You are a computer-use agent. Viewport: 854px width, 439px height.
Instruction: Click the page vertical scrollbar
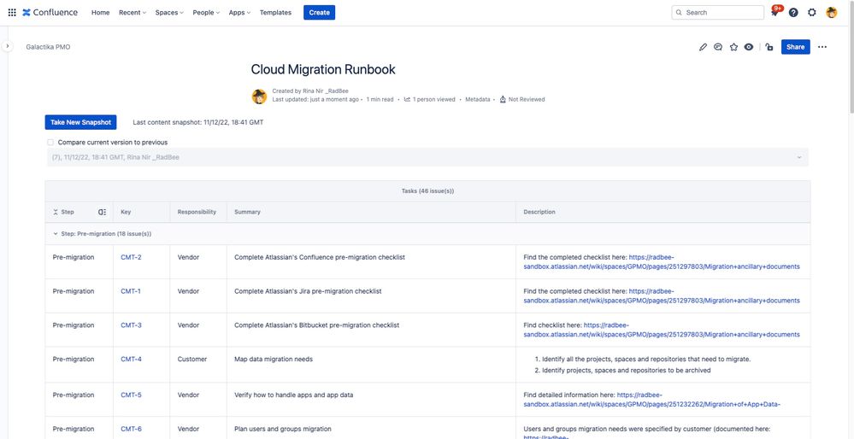click(850, 56)
